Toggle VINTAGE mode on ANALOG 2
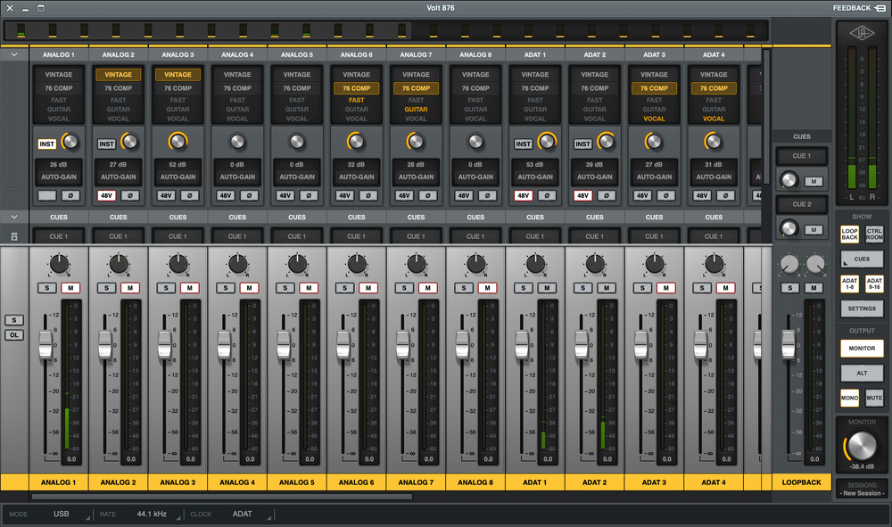The width and height of the screenshot is (892, 527). coord(119,75)
